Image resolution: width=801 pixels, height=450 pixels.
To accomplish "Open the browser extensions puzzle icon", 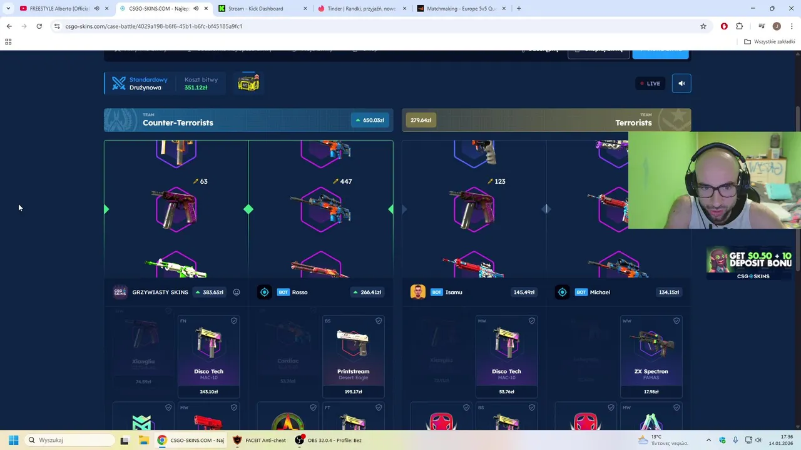I will 740,26.
